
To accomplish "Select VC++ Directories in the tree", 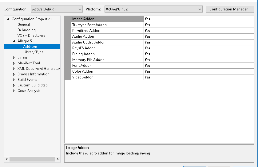I will tap(31, 36).
